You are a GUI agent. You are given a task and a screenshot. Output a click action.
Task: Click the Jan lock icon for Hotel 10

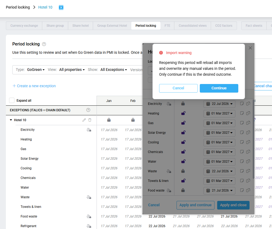point(109,120)
